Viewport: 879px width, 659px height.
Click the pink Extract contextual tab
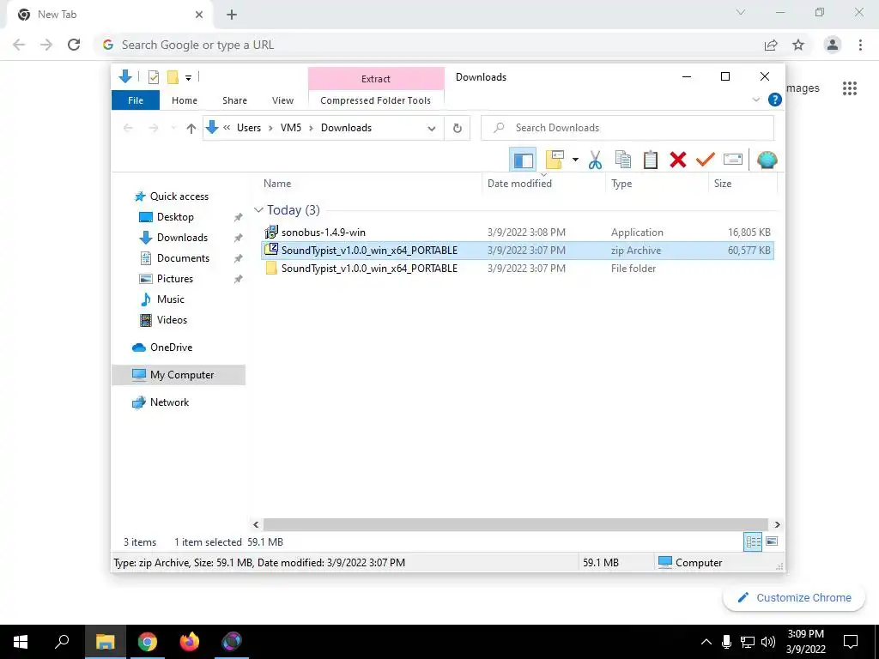[376, 79]
